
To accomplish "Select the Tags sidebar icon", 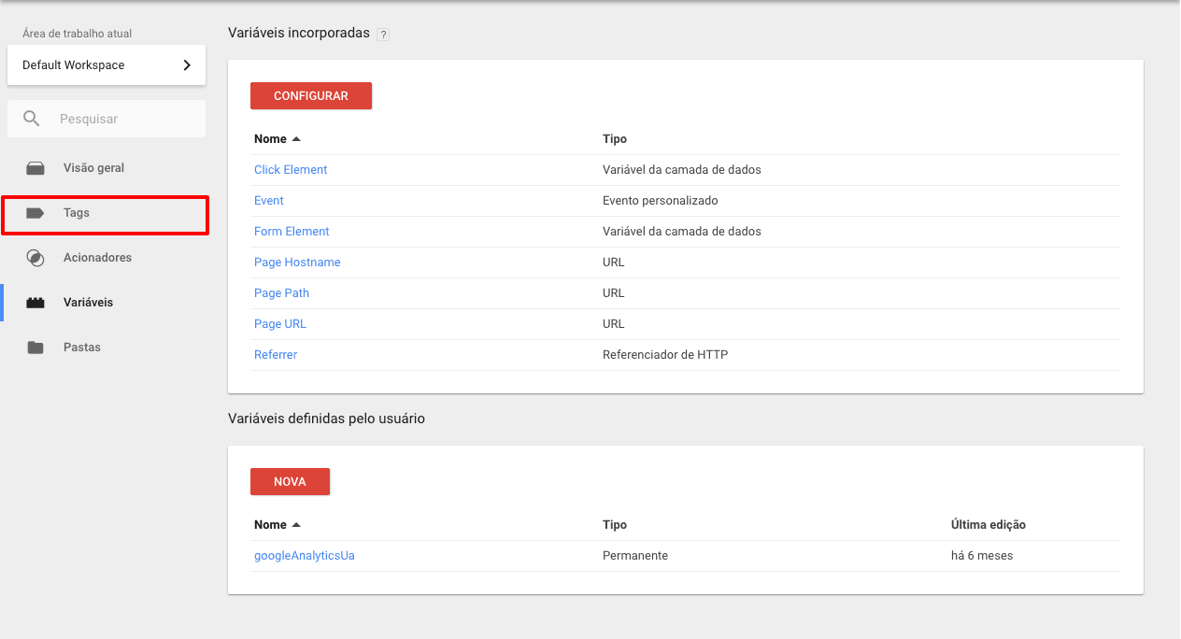I will [x=35, y=215].
